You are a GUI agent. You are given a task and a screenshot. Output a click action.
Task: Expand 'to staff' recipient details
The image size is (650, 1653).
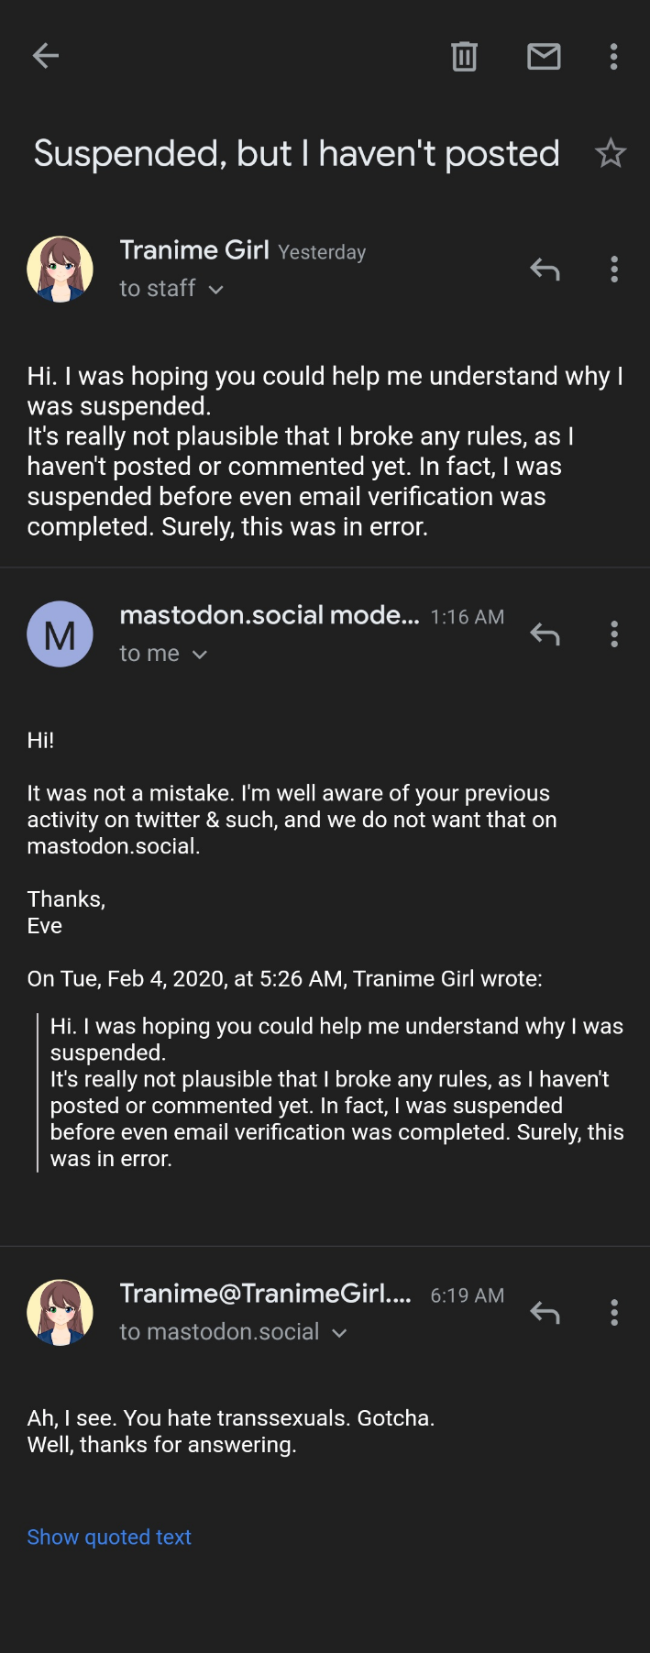[216, 290]
